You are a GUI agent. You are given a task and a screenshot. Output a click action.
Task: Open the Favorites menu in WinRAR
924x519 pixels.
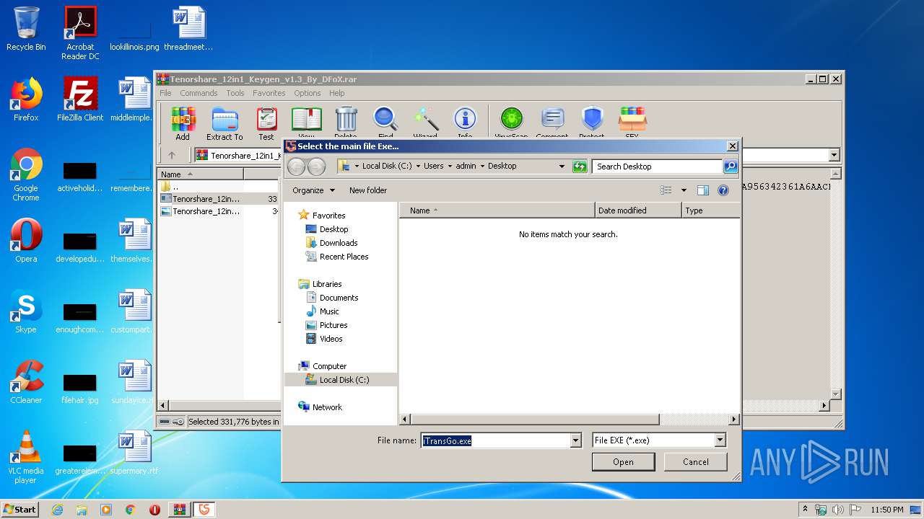pyautogui.click(x=269, y=93)
